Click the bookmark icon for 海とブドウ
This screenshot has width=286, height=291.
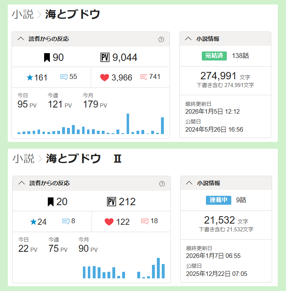(47, 58)
